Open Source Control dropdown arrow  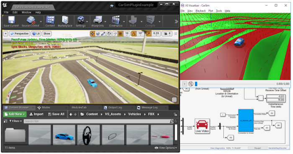coord(41,22)
